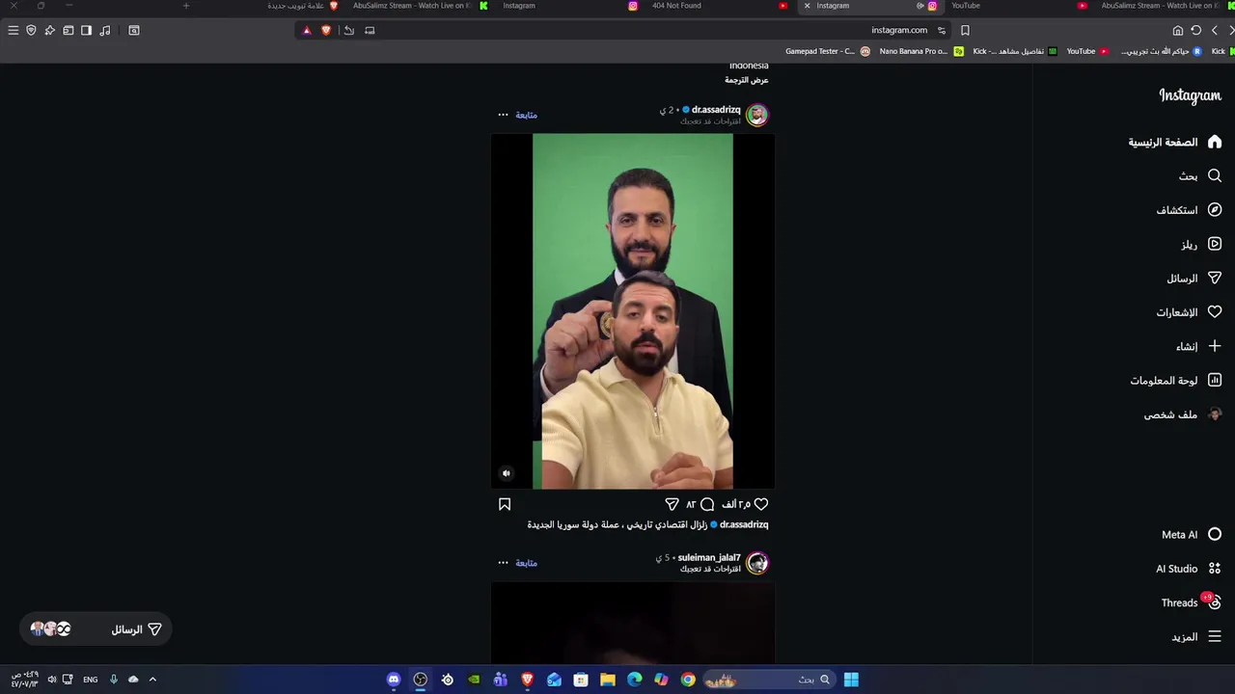Screen dimensions: 1235x694
Task: Like the dr.assadrizq post with heart icon
Action: [x=761, y=504]
